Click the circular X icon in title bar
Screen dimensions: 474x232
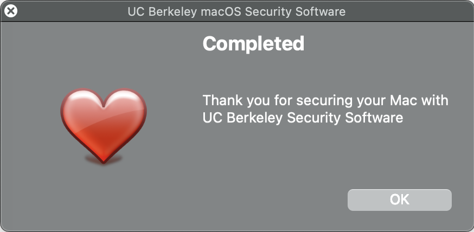[11, 11]
